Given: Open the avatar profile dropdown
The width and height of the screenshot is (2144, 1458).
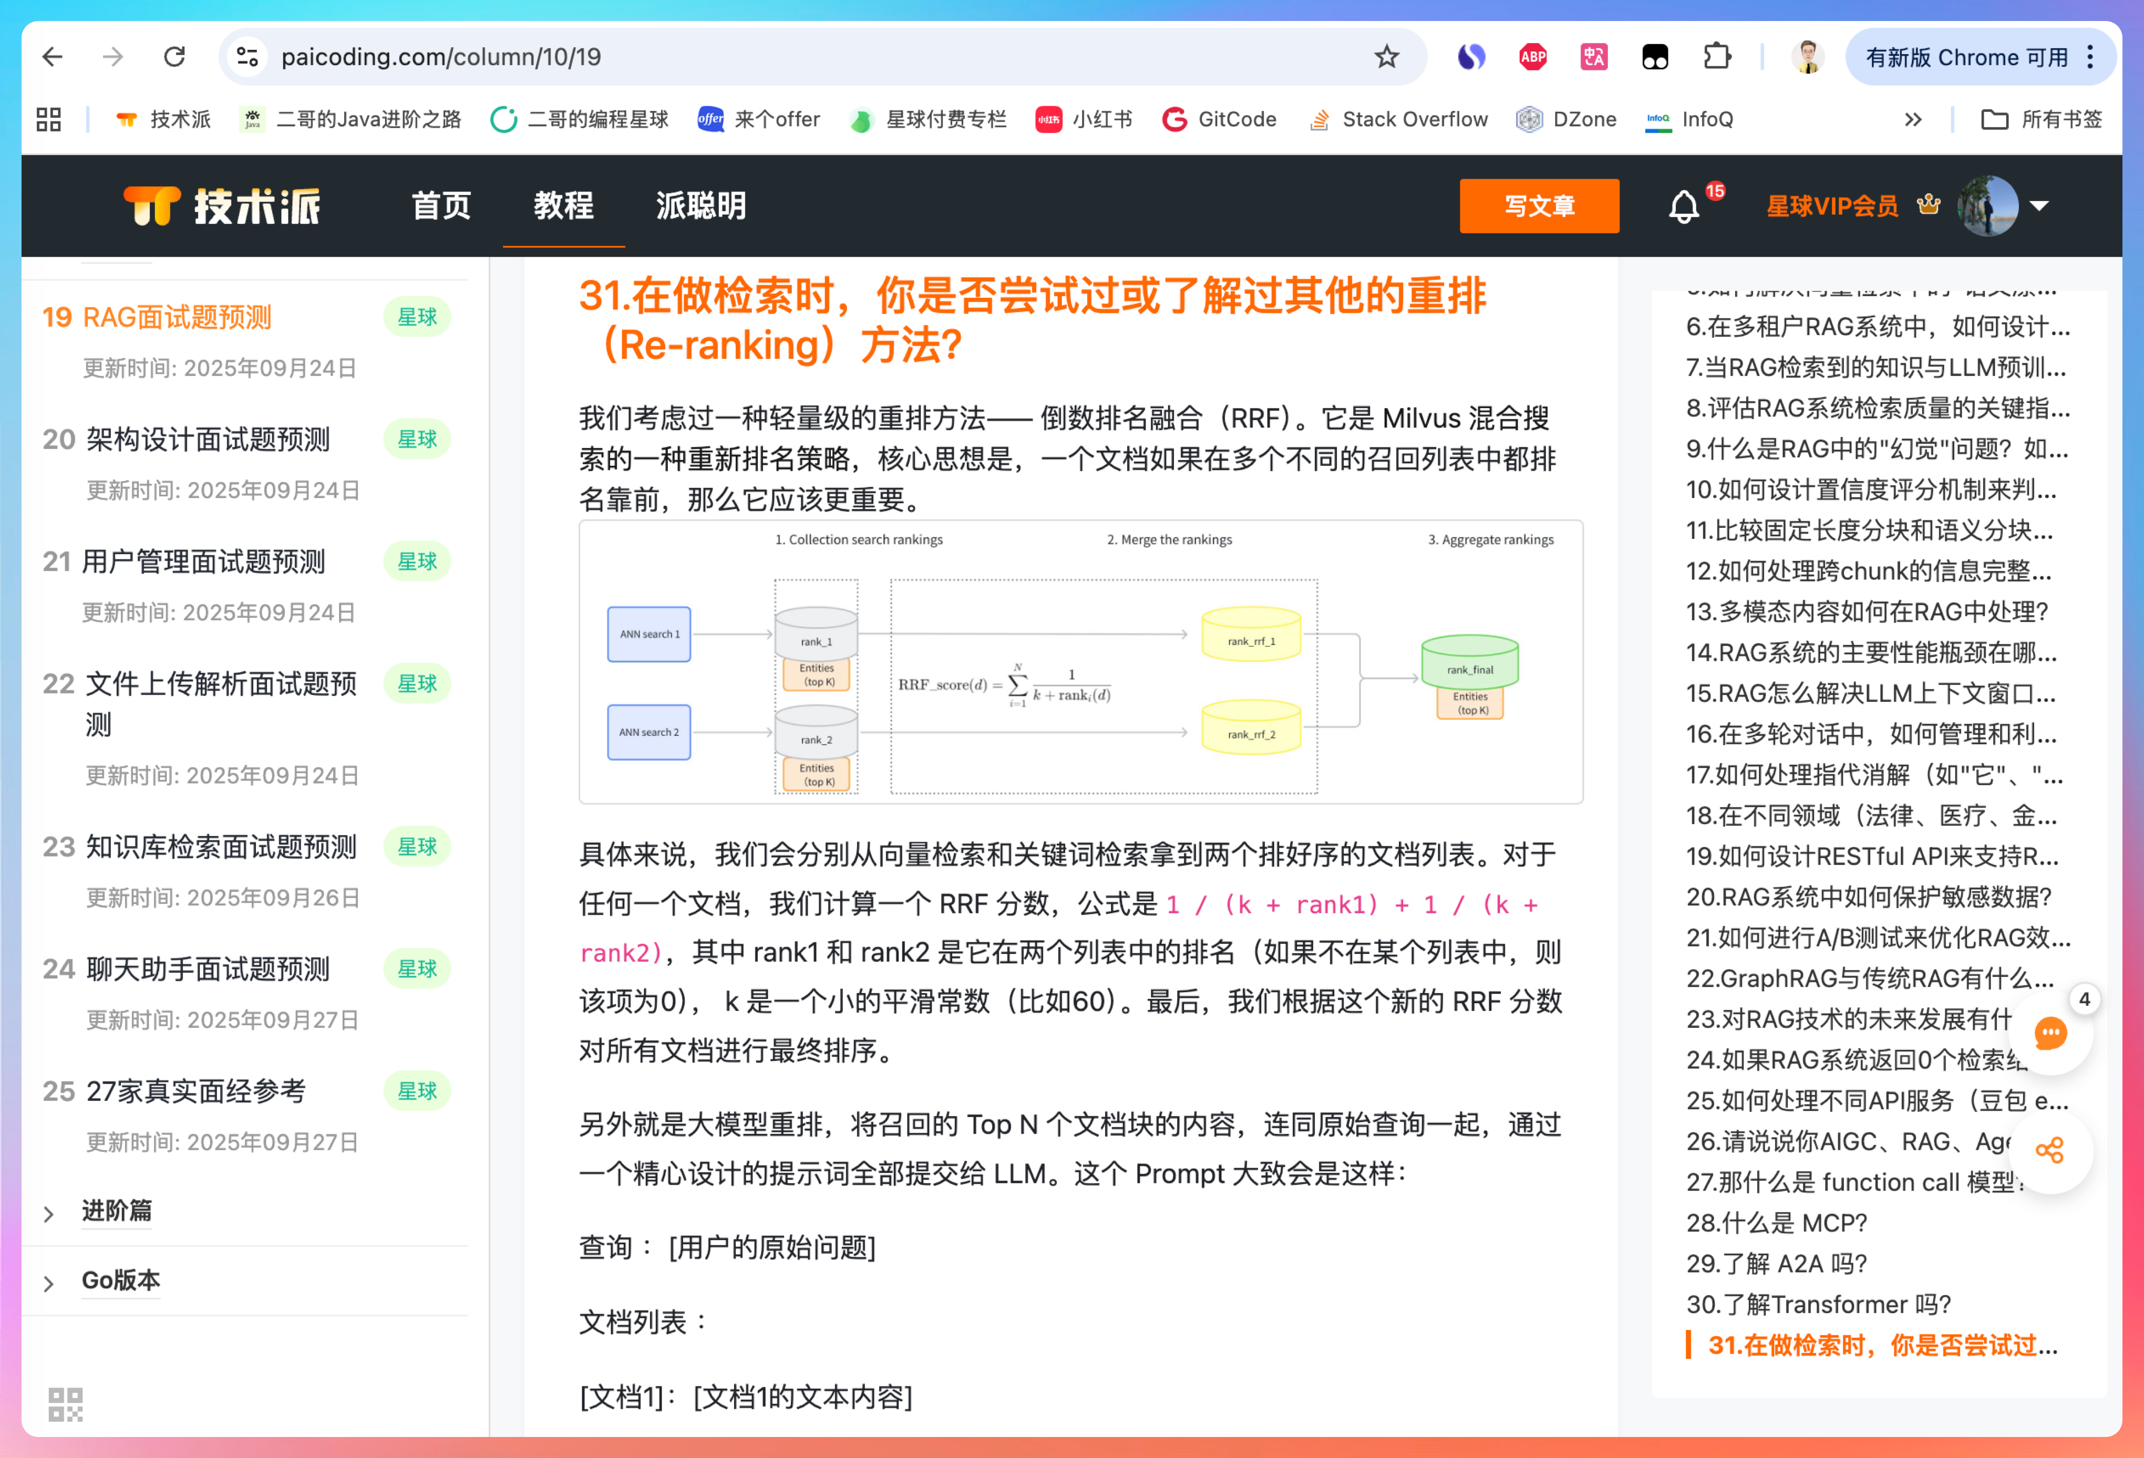Looking at the screenshot, I should (x=1989, y=206).
